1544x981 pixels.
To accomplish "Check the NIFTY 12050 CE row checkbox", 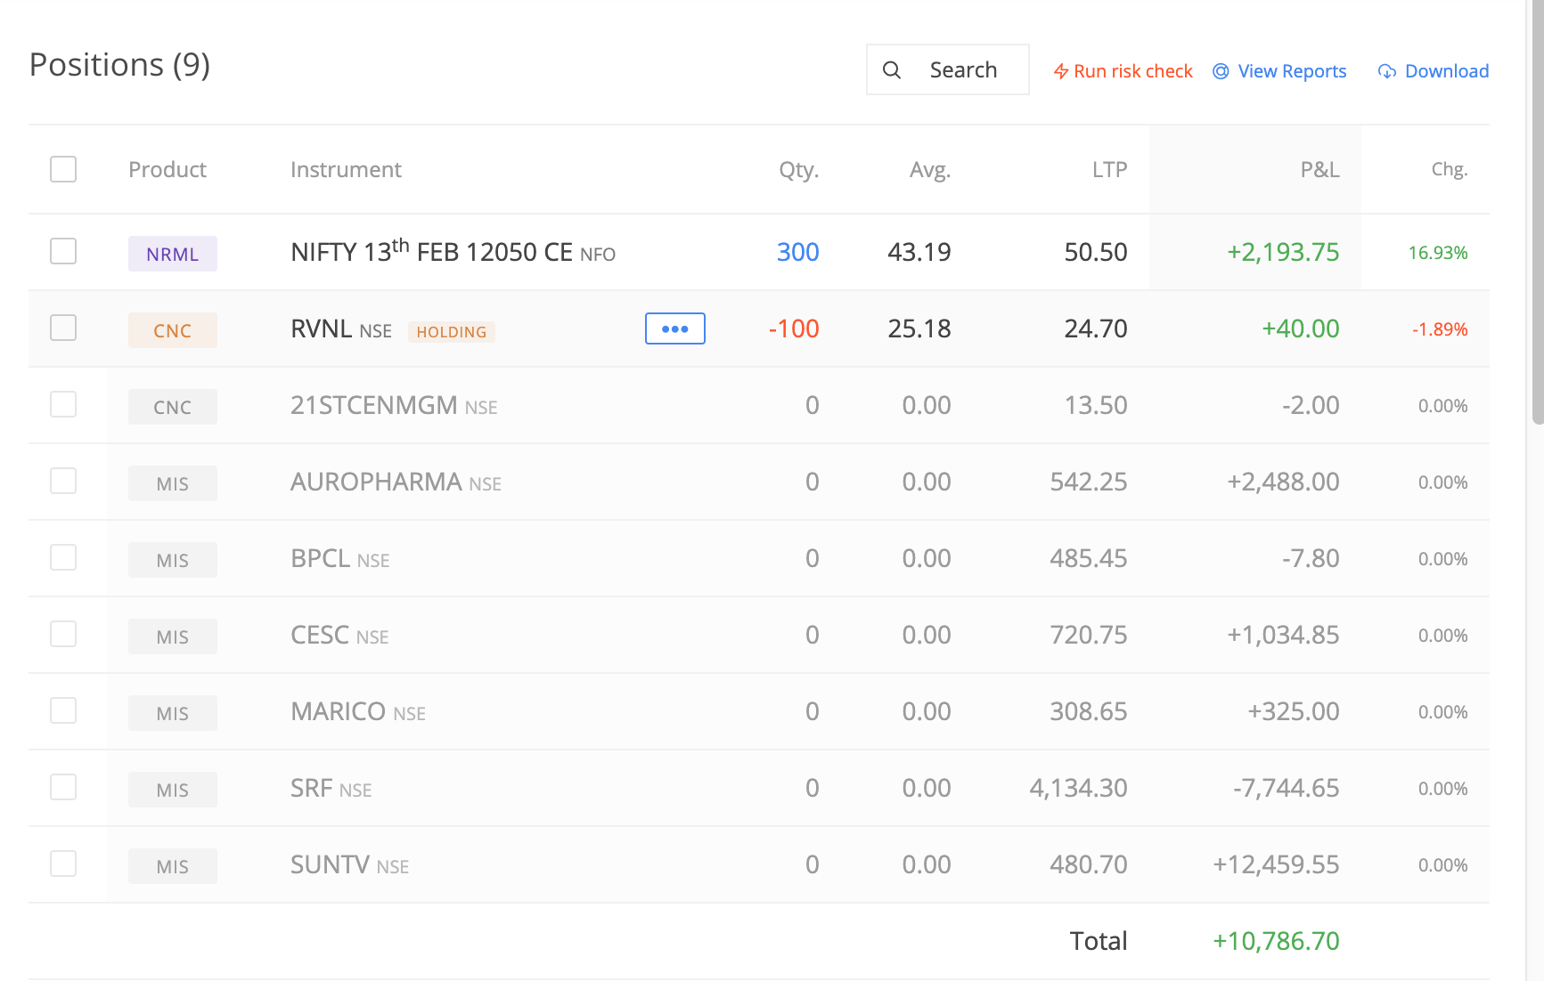I will tap(63, 251).
